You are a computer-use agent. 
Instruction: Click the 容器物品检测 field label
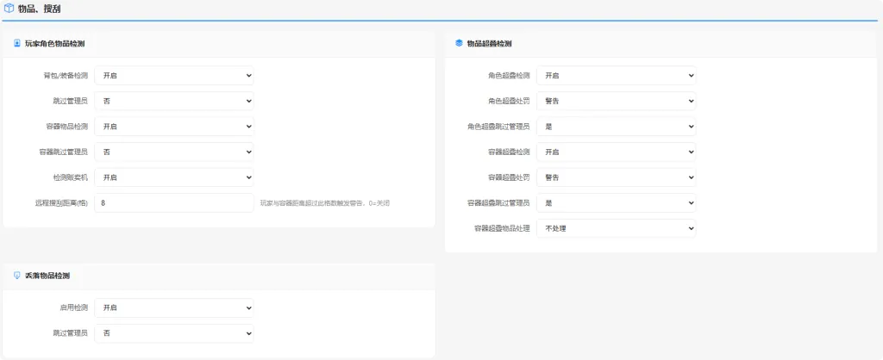[x=67, y=127]
